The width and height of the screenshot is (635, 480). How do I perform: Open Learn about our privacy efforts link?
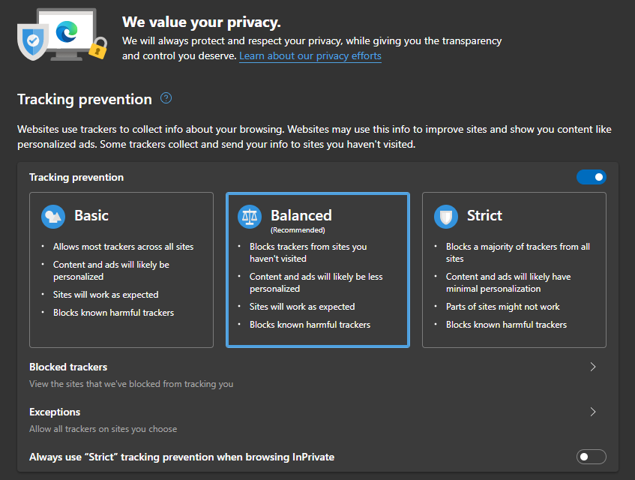tap(310, 55)
